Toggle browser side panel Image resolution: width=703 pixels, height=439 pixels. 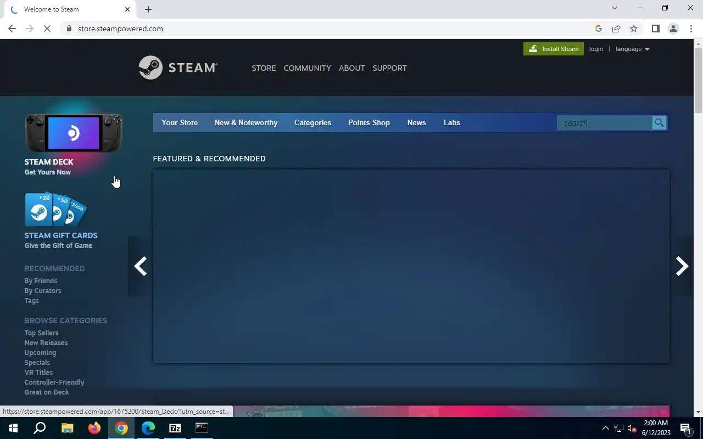point(655,29)
